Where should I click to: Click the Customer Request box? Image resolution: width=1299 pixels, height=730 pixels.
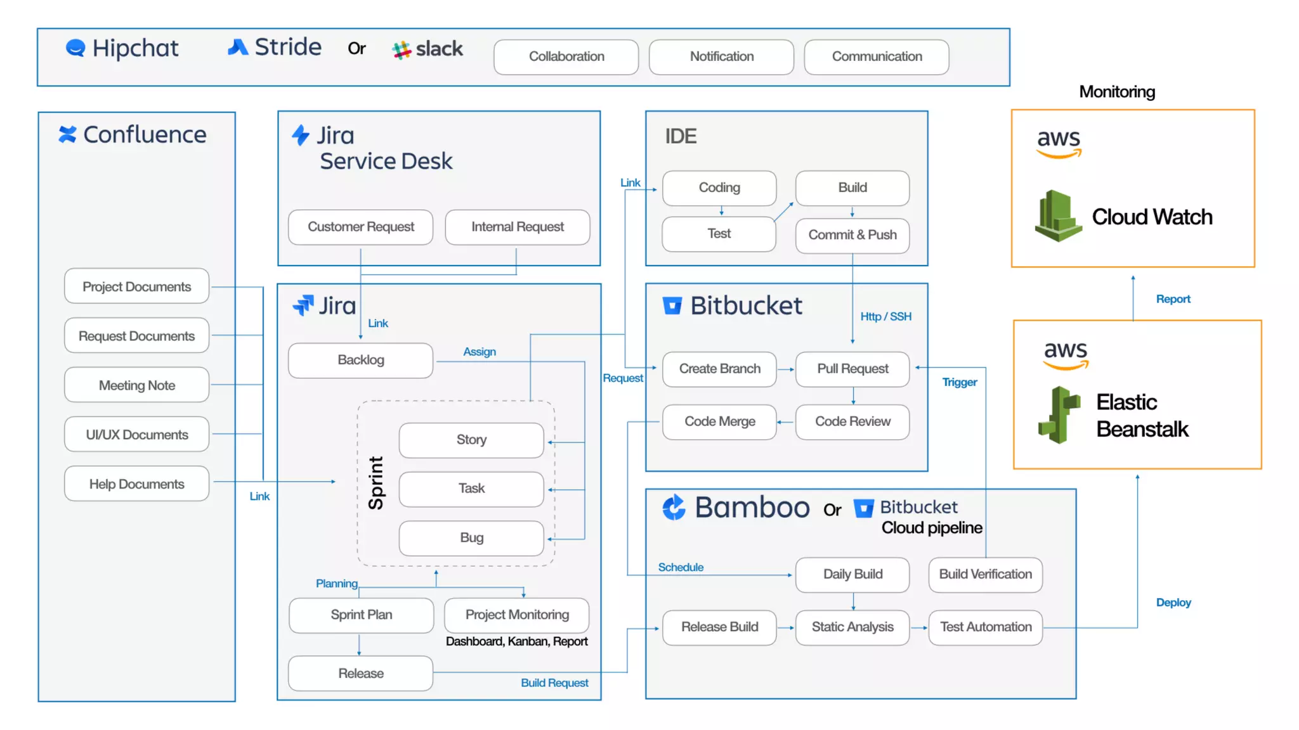360,227
